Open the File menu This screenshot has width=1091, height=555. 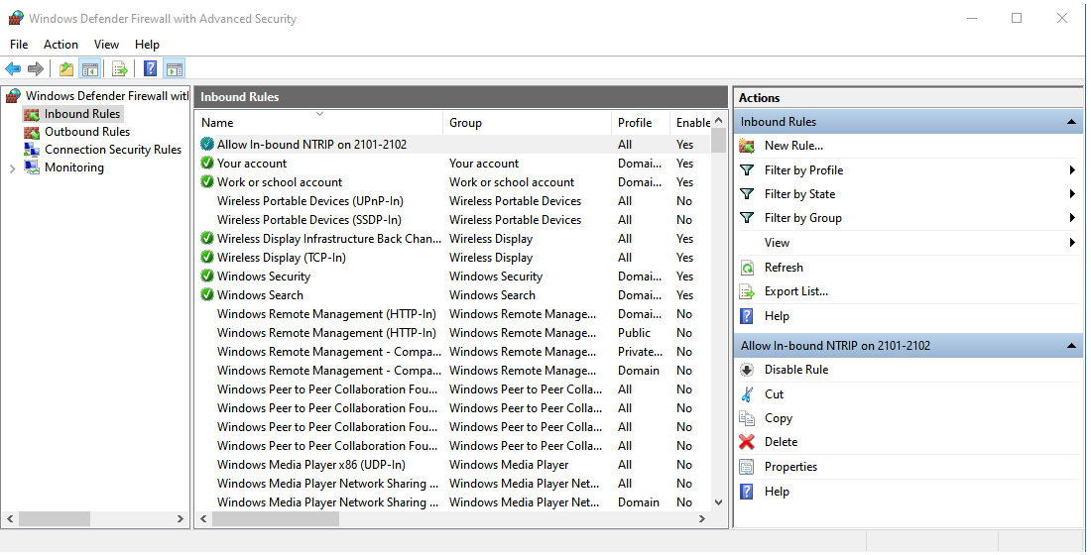click(x=19, y=45)
